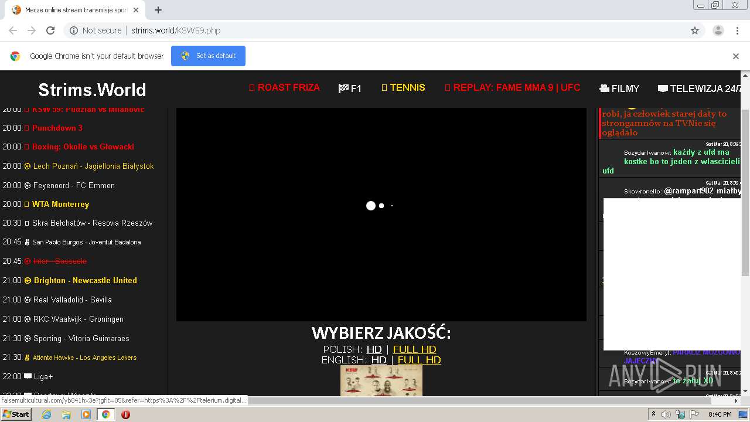750x422 pixels.
Task: Dismiss the default browser notification bar
Action: (736, 56)
